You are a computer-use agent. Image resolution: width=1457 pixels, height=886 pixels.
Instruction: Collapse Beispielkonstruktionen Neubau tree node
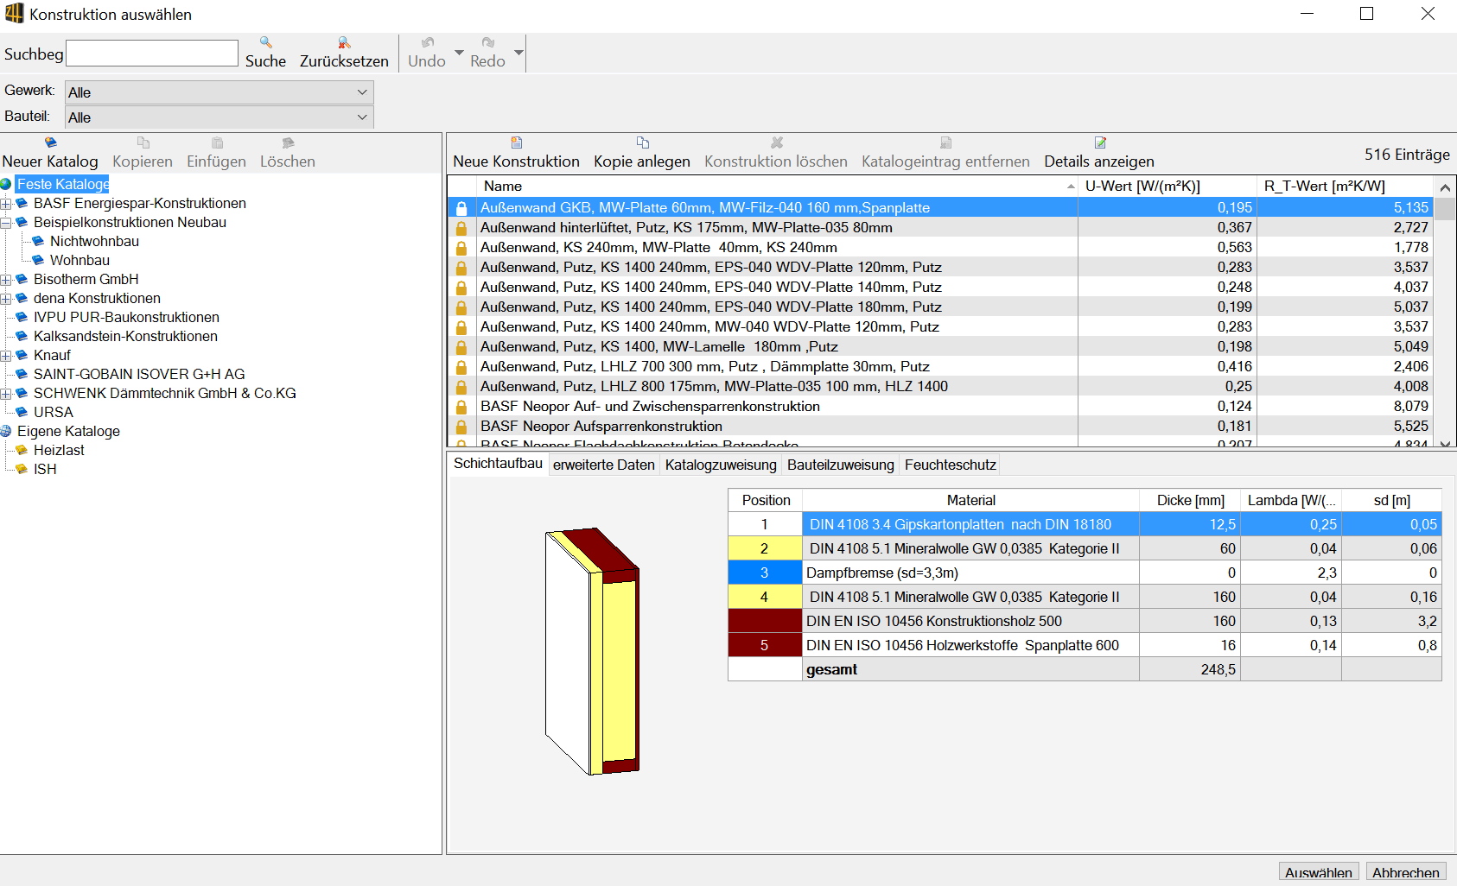point(6,223)
